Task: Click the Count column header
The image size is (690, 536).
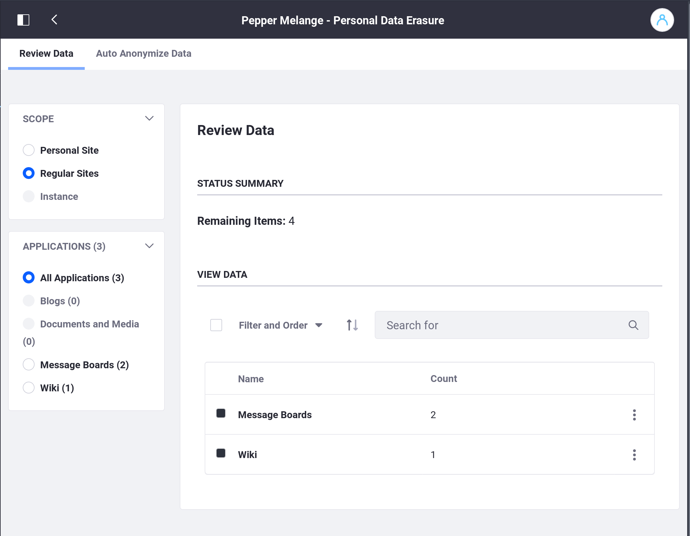Action: [444, 379]
